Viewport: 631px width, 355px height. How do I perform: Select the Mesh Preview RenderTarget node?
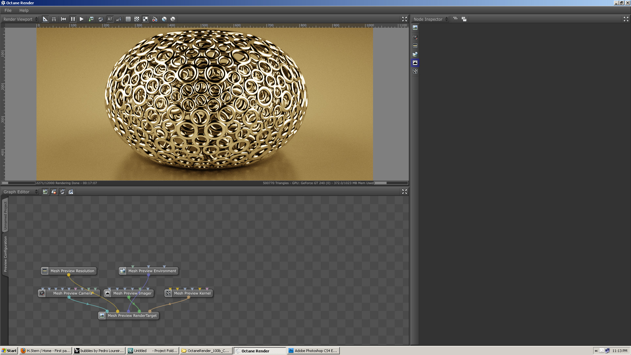pos(132,316)
